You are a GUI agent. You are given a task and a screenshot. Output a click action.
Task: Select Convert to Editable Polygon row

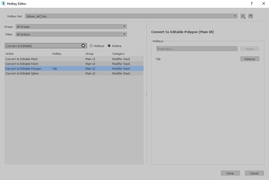74,68
